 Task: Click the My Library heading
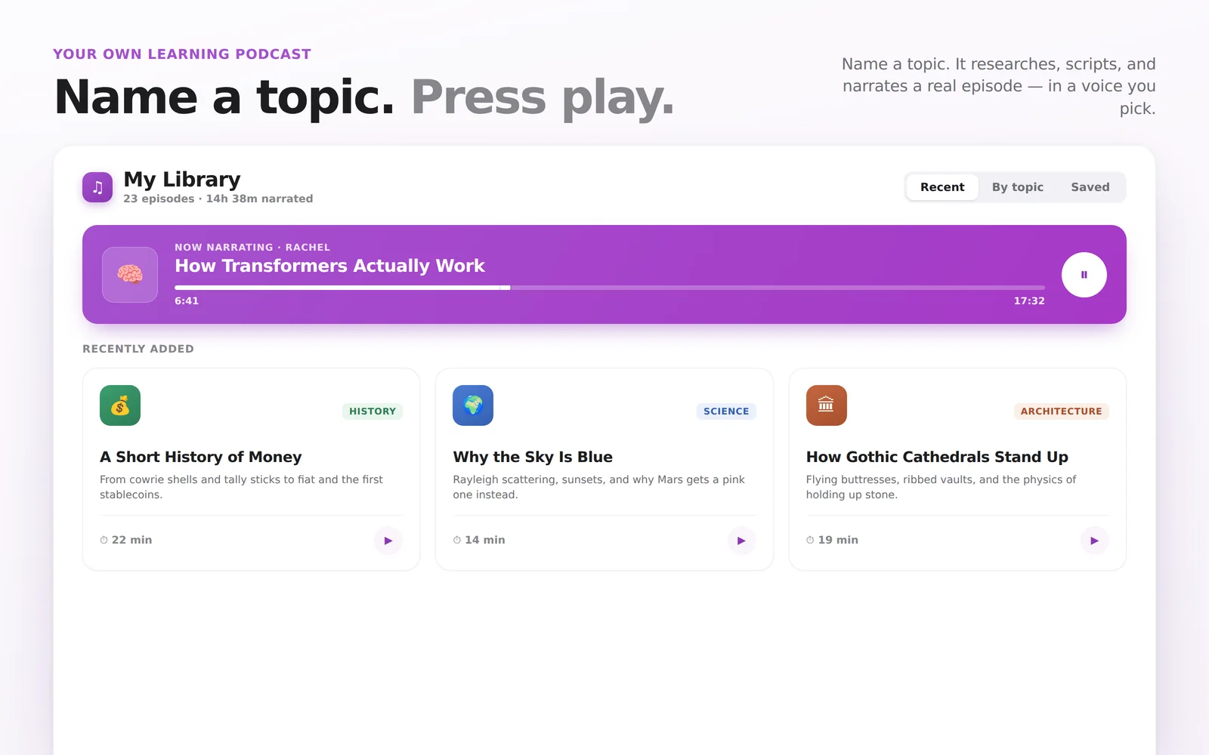tap(182, 180)
